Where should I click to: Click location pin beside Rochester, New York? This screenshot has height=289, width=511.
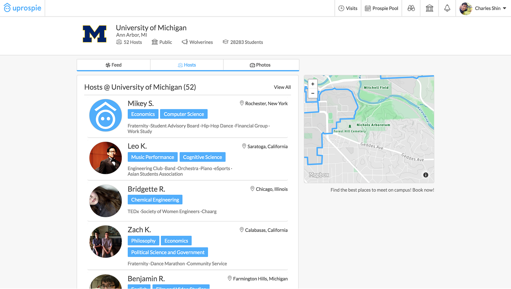point(242,103)
